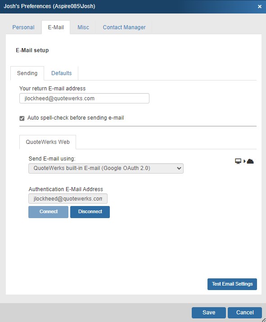
Task: Click the resize grip in the window corner
Action: 264,320
